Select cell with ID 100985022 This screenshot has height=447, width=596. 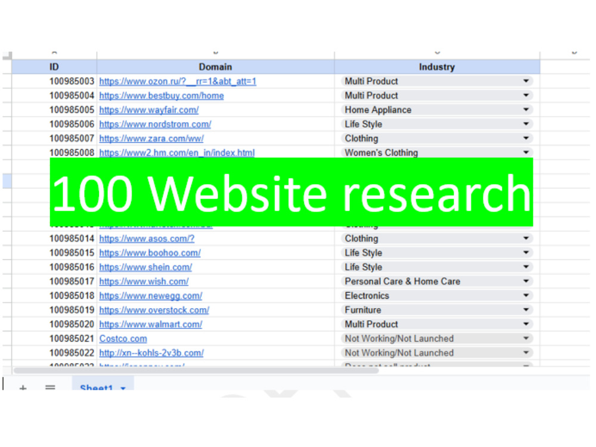[x=54, y=353]
